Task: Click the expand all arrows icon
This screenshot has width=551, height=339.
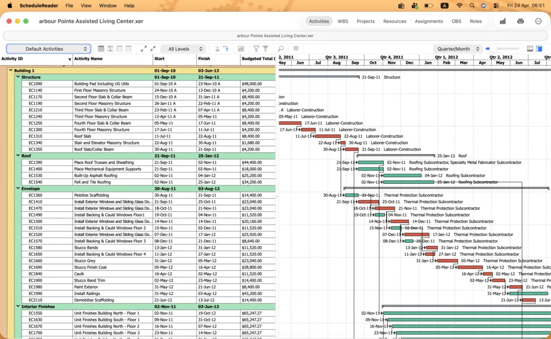Action: tap(144, 49)
